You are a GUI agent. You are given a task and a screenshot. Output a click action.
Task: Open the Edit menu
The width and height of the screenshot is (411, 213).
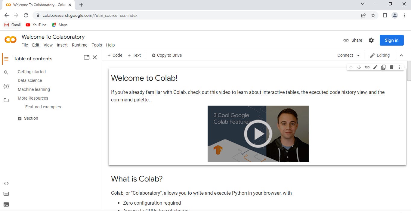coord(36,45)
